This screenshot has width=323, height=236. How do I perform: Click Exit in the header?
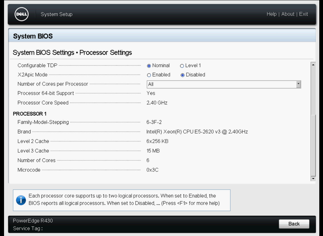[303, 14]
